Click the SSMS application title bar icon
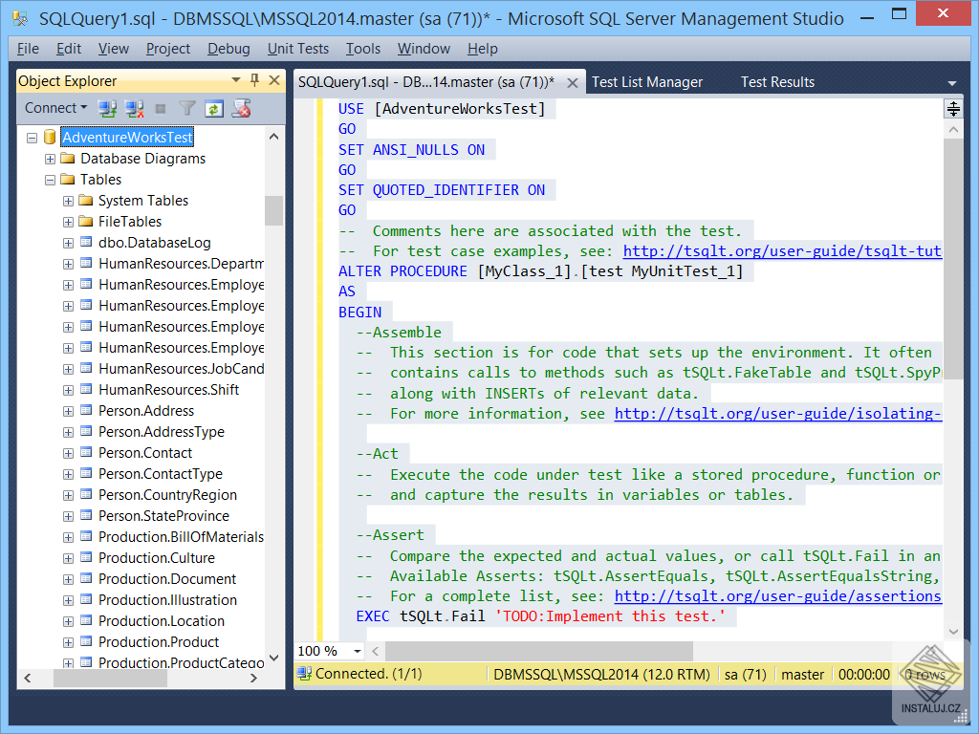979x734 pixels. click(x=20, y=19)
